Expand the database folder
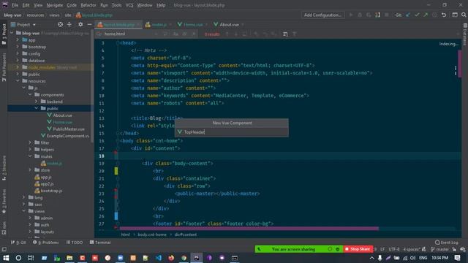468x263 pixels. (18, 61)
